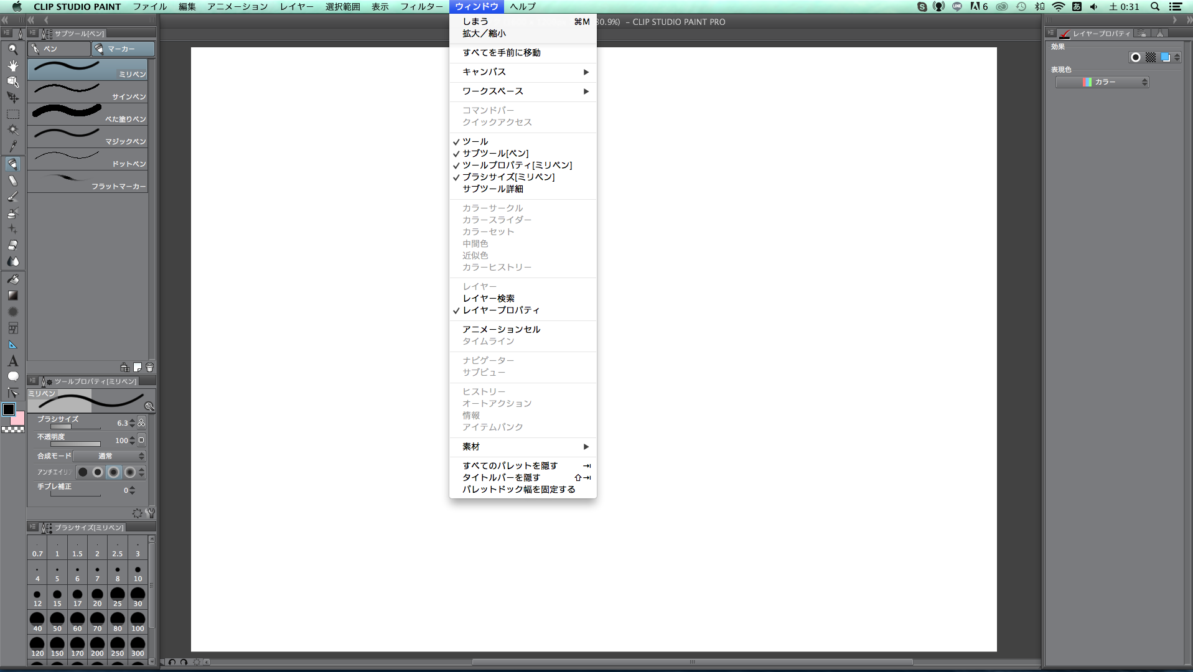Toggle ブラシサイズ[ミリペン] palette in menu
This screenshot has width=1193, height=672.
pos(522,177)
